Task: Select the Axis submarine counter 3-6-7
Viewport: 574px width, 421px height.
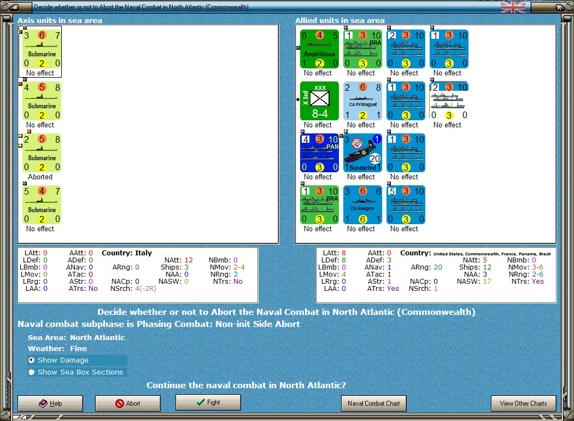Action: tap(42, 49)
